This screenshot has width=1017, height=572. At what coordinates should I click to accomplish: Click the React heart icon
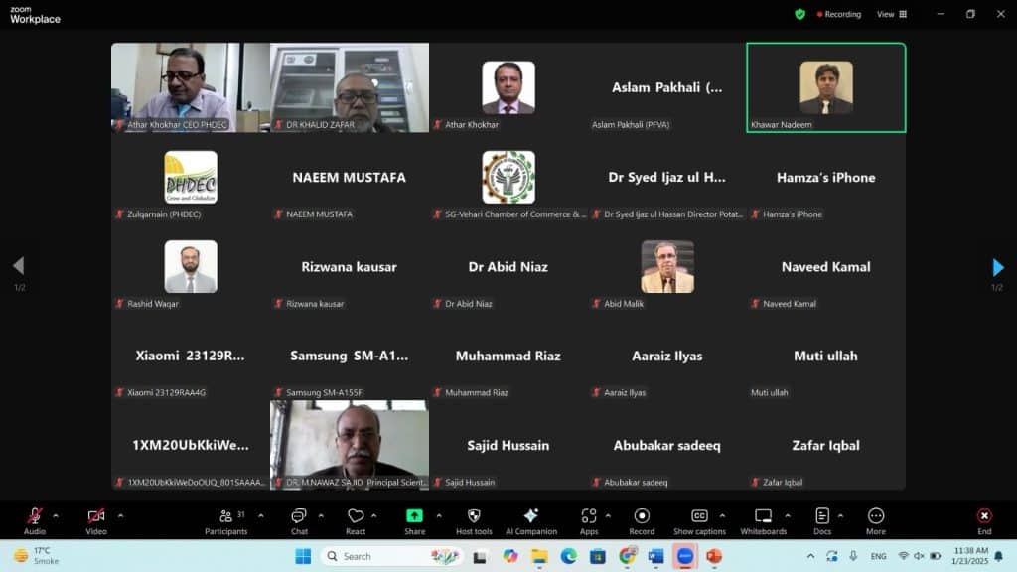356,516
